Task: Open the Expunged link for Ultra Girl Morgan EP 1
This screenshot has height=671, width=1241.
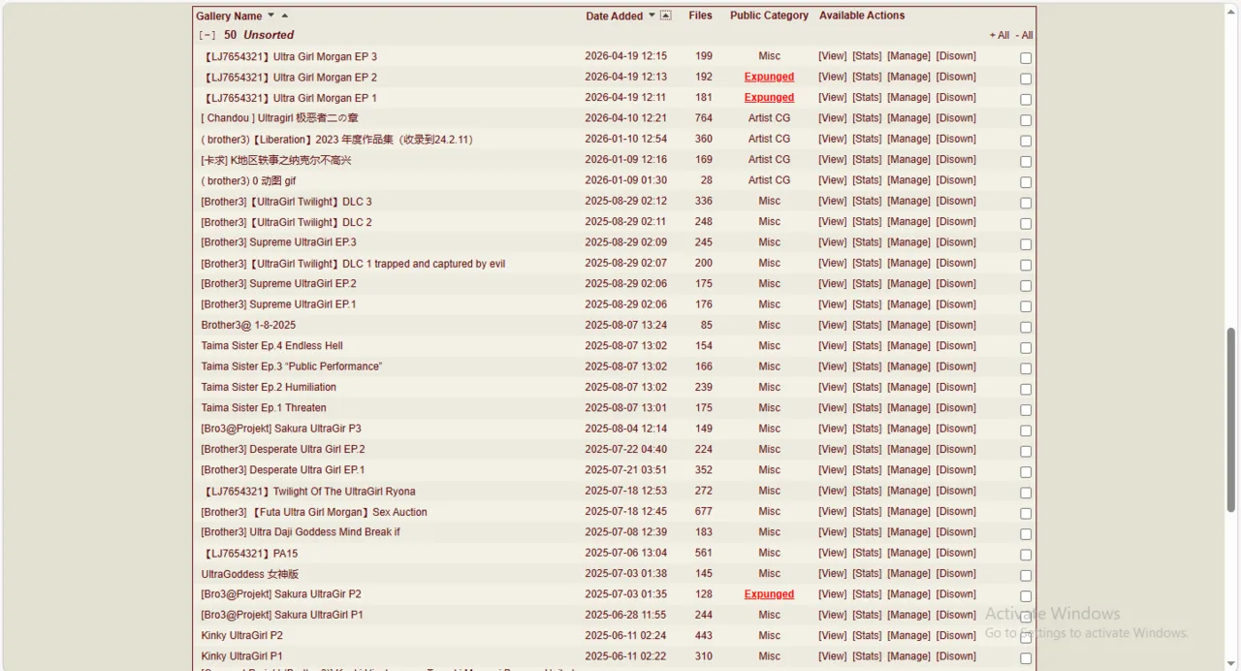Action: coord(769,98)
